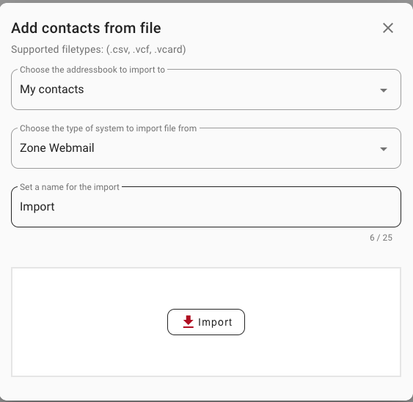The width and height of the screenshot is (413, 402).
Task: Close the Add contacts from file dialog
Action: (x=388, y=28)
